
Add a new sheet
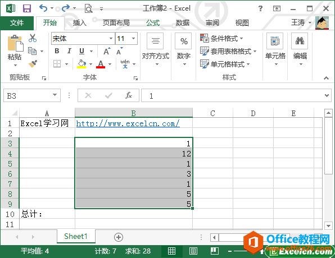click(x=119, y=237)
